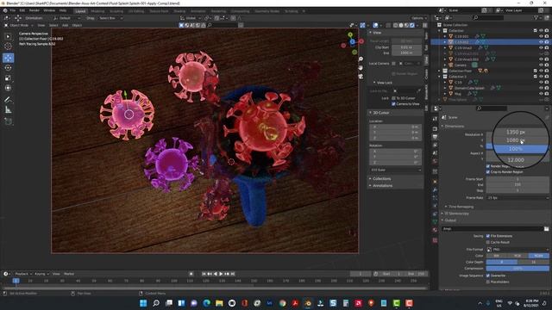Enable Placeholders checkbox
The height and width of the screenshot is (310, 552).
pyautogui.click(x=488, y=282)
